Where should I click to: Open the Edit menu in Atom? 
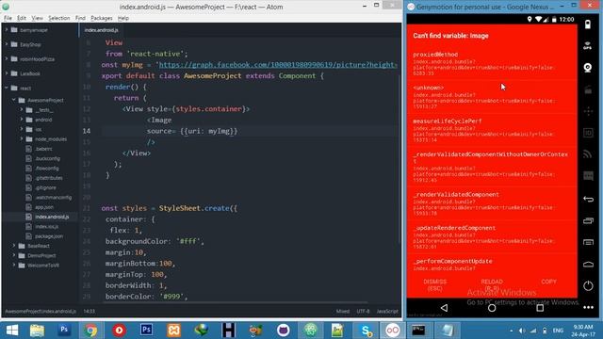pyautogui.click(x=22, y=18)
